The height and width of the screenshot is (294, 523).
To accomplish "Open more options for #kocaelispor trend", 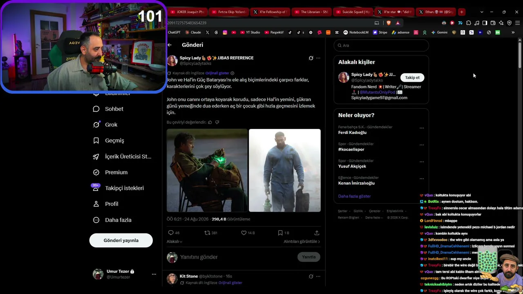I will (422, 145).
